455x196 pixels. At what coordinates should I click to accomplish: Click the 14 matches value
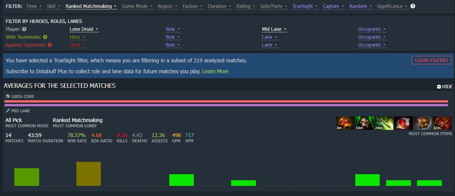click(x=8, y=135)
